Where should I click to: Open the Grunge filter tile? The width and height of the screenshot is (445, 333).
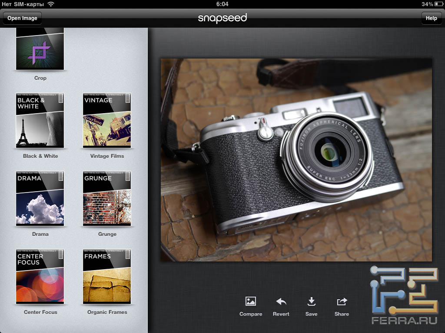pos(107,198)
